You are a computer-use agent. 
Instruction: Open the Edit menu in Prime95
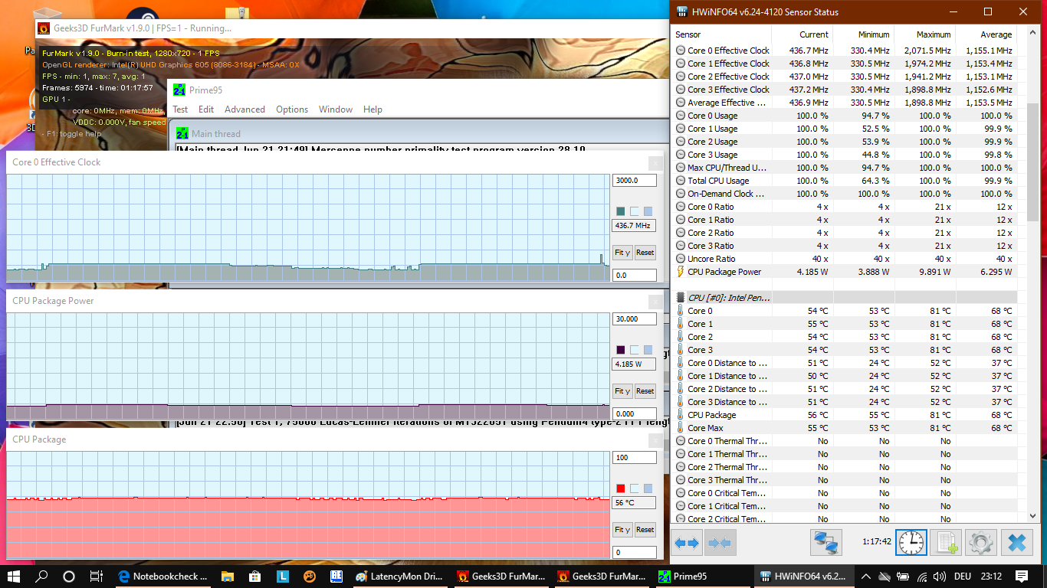(206, 109)
